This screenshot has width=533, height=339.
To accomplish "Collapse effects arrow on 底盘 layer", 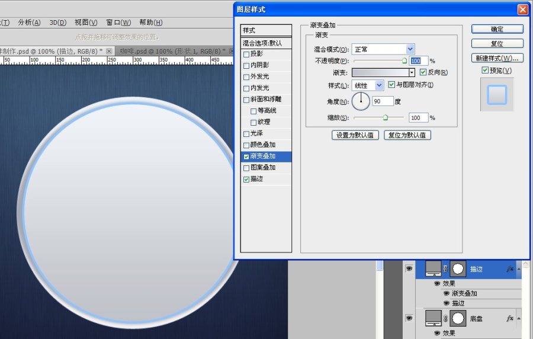I will click(519, 318).
